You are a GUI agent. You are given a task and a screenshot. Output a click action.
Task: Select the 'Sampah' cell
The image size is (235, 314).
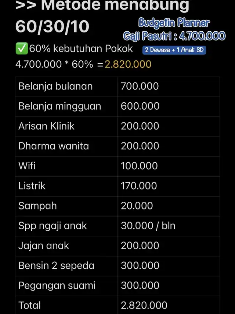66,206
